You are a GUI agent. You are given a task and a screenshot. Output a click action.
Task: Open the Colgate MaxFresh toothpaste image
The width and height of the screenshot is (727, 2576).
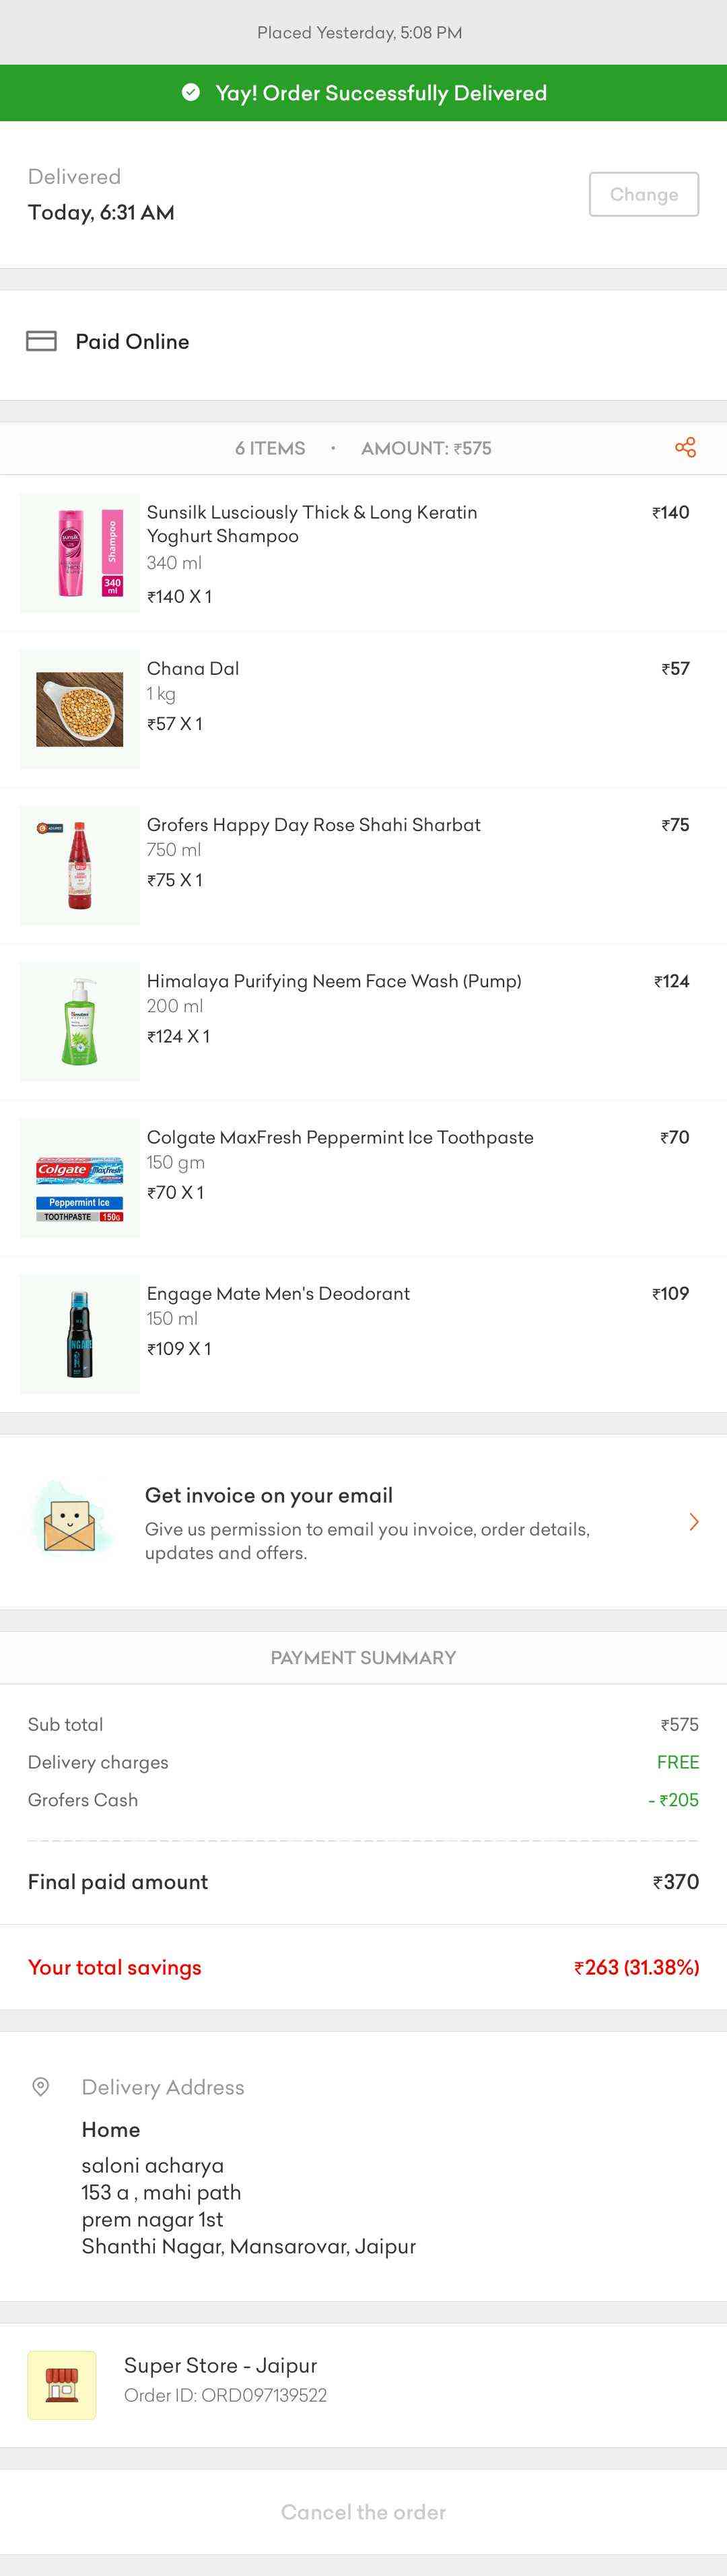80,1178
